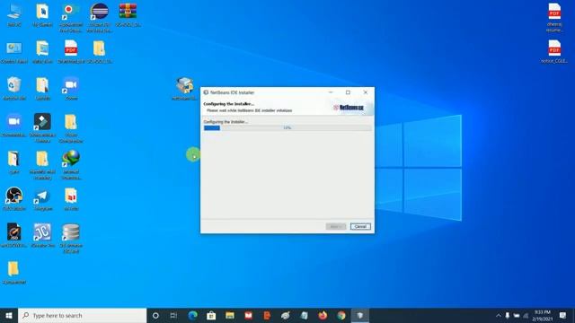
Task: Open Firefox from the taskbar
Action: point(323,315)
